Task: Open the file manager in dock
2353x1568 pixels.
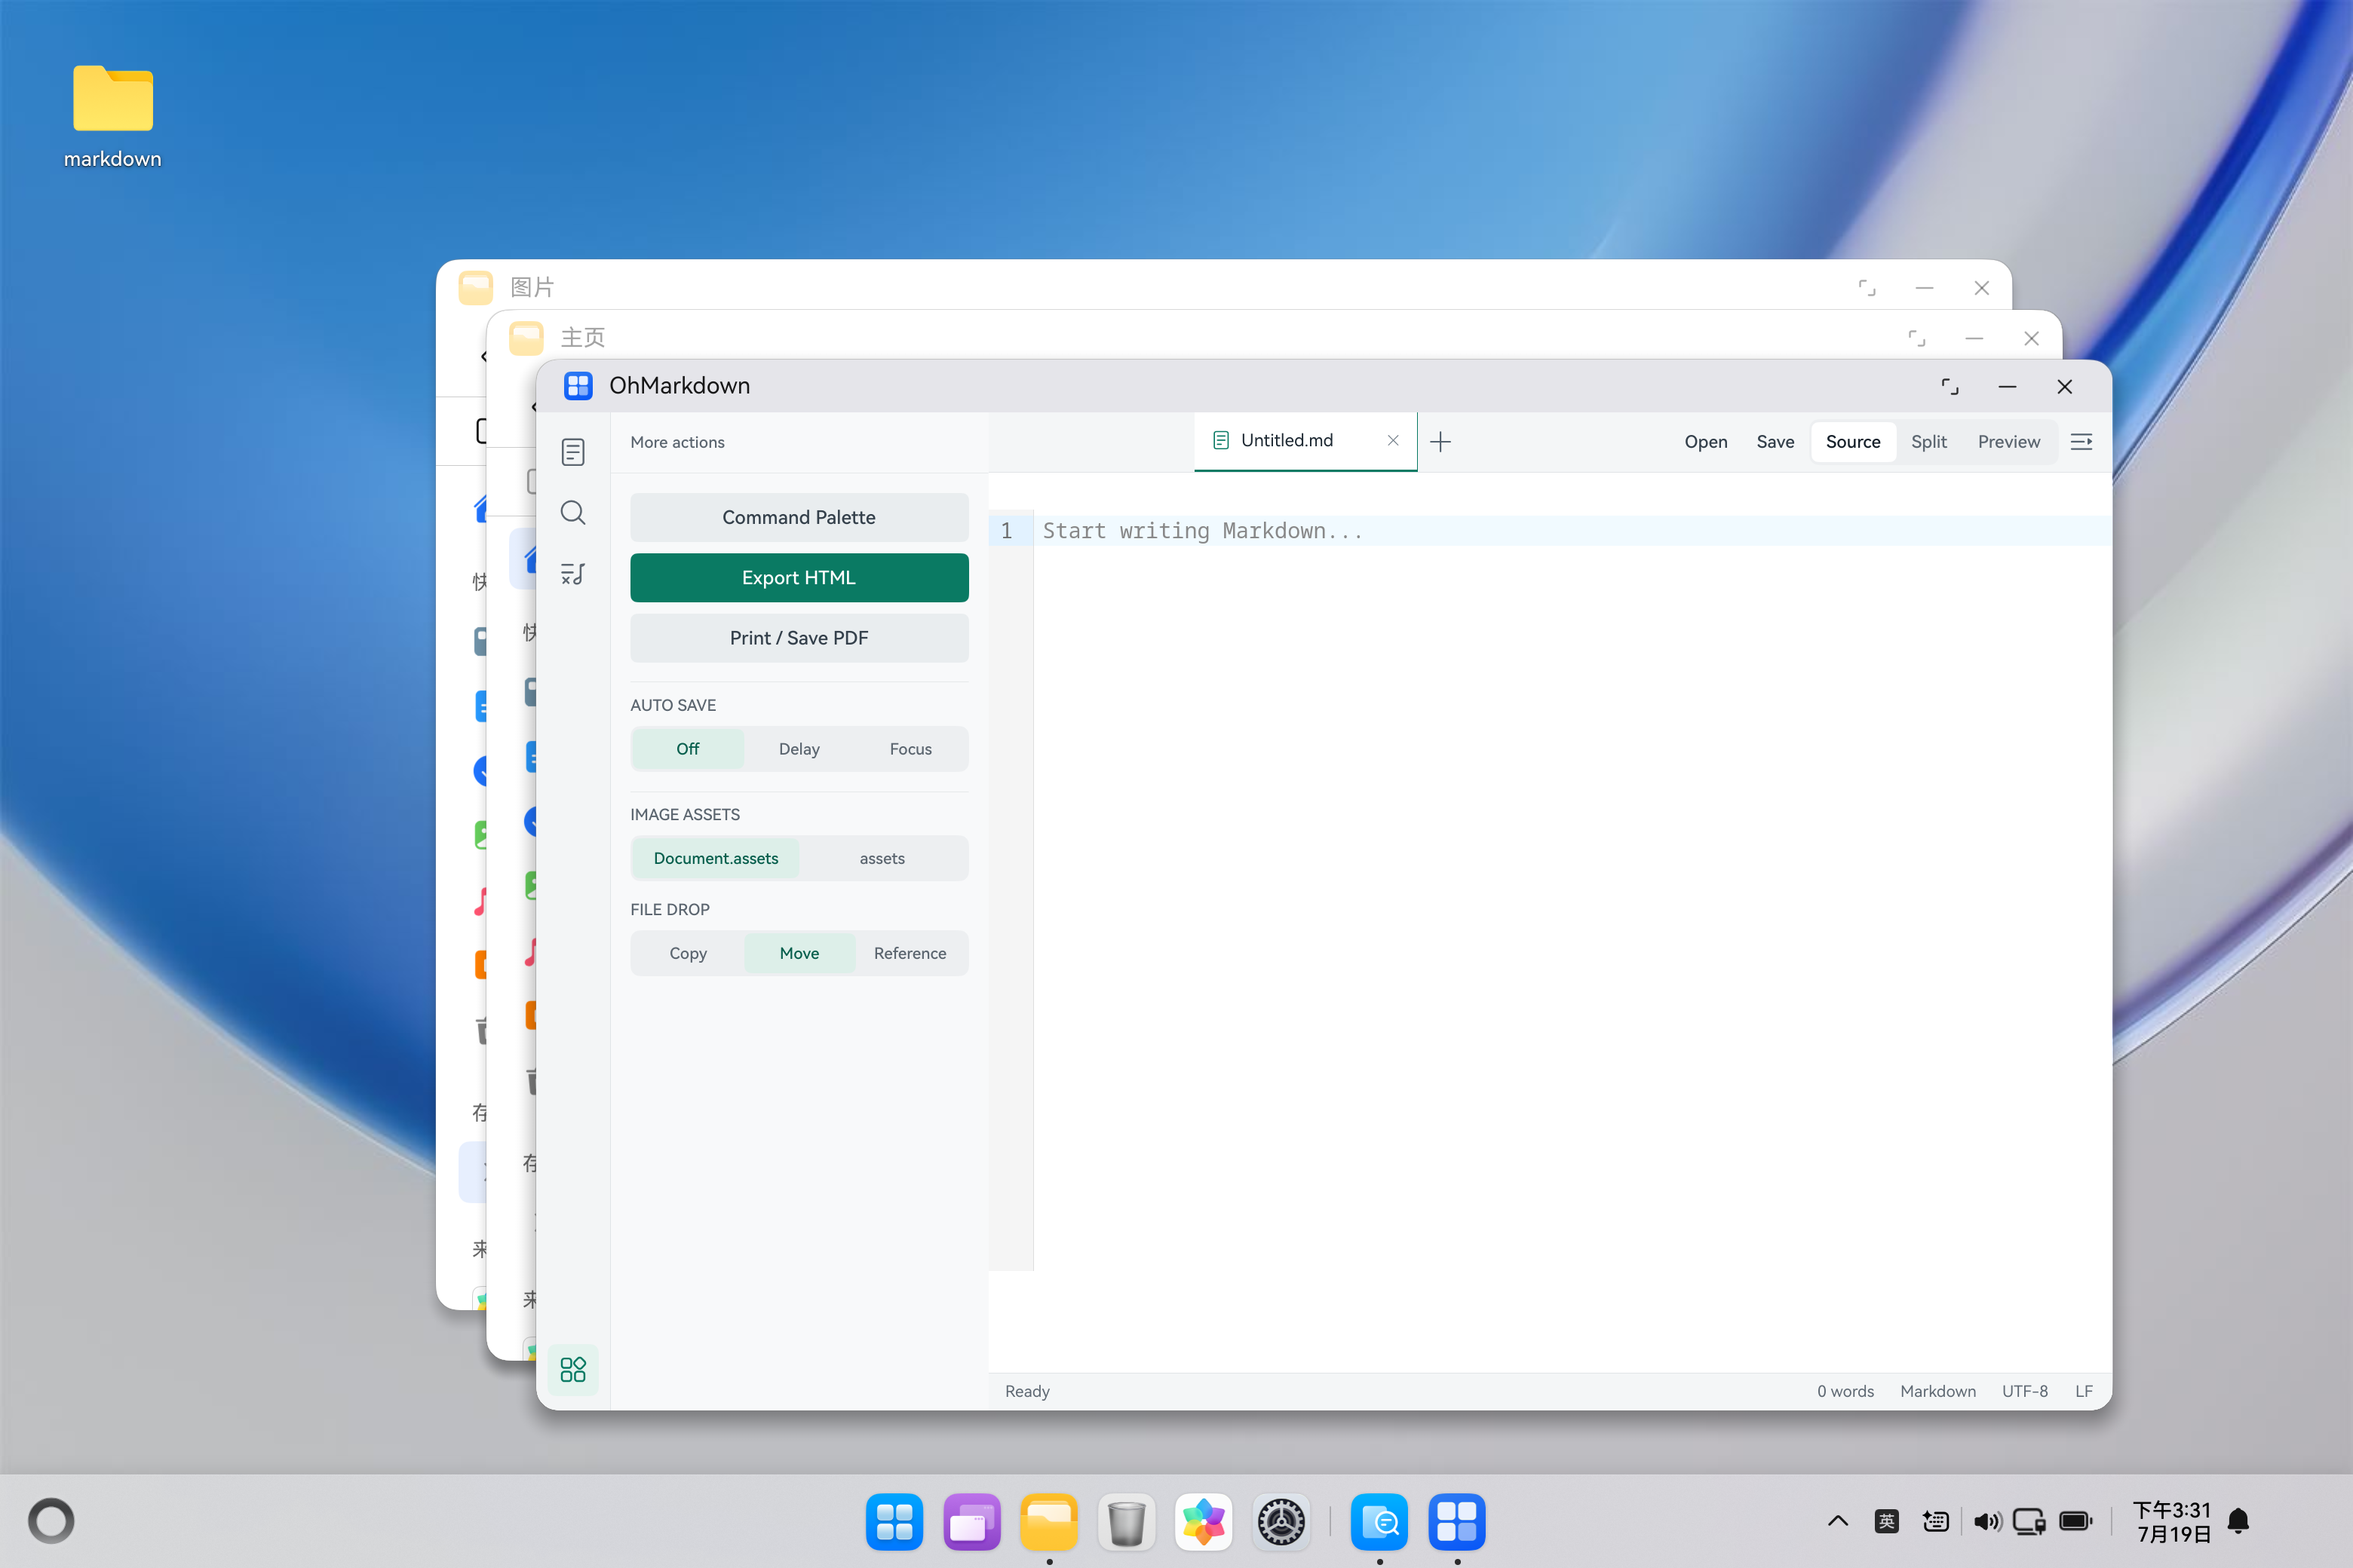Action: pyautogui.click(x=1048, y=1522)
